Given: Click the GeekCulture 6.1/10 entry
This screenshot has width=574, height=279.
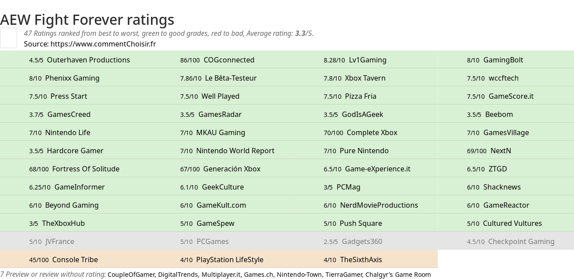Looking at the screenshot, I should pyautogui.click(x=212, y=187).
